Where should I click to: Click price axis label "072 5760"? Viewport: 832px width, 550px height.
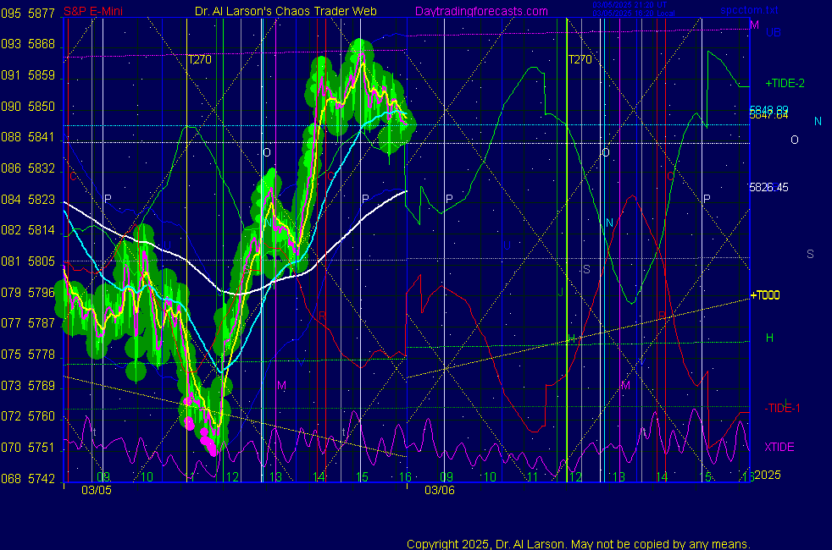(x=28, y=416)
